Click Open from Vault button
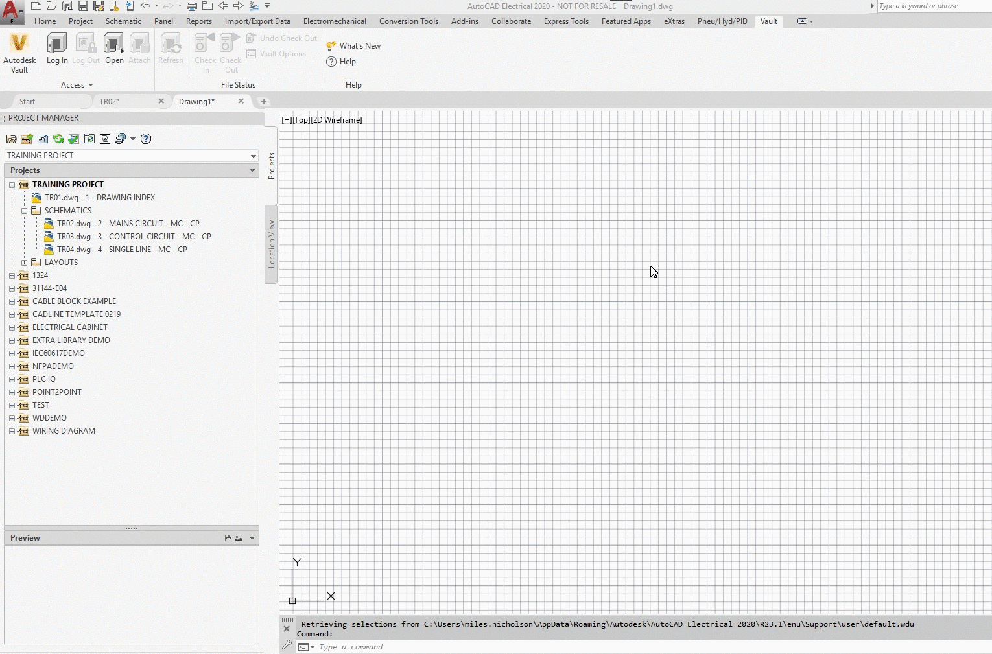The image size is (992, 654). 114,49
